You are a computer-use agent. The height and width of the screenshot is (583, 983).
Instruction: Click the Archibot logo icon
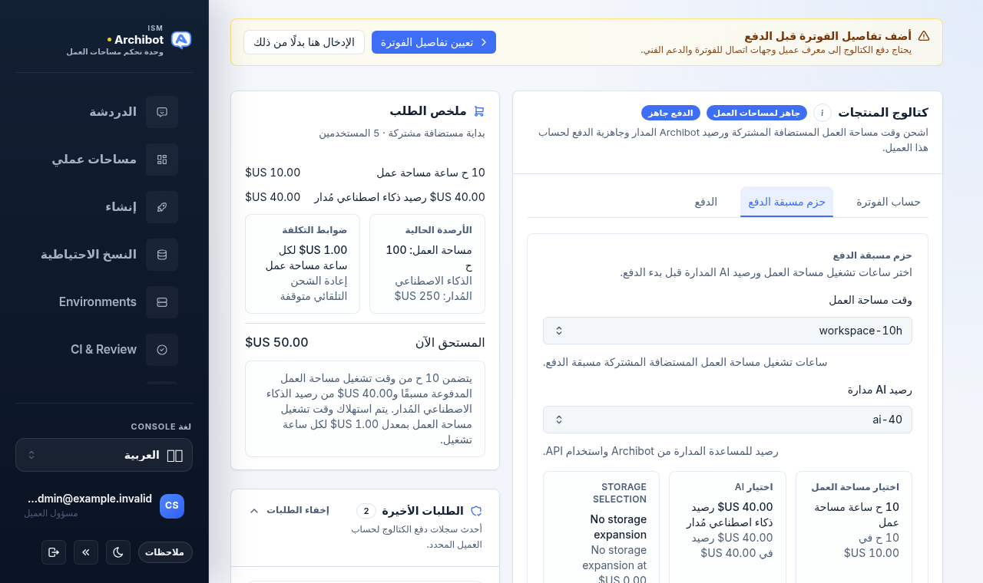point(181,40)
